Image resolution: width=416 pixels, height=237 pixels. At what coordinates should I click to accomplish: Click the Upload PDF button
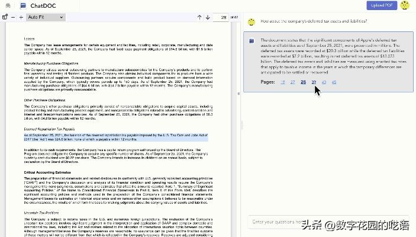(382, 5)
